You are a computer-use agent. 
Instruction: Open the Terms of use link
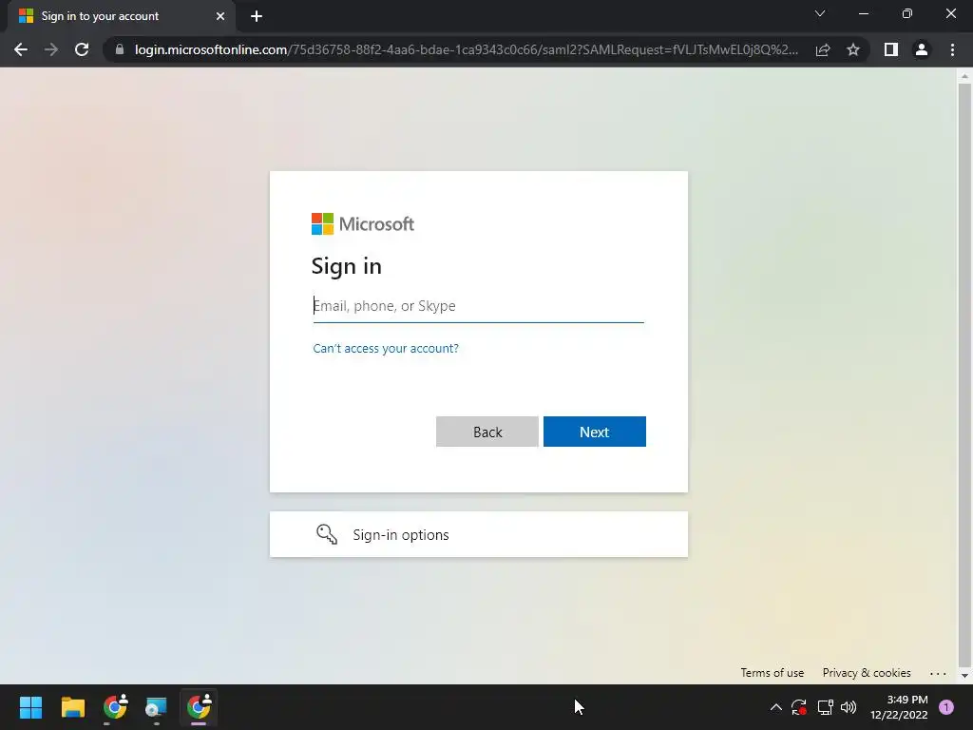772,673
